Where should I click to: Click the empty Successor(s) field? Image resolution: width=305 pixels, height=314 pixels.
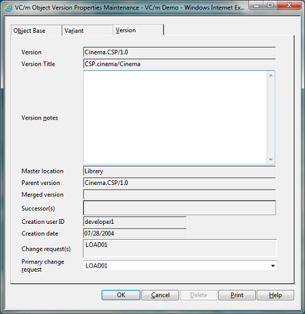[179, 208]
